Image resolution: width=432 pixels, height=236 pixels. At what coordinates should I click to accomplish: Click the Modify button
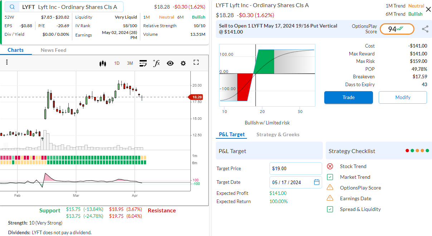pos(403,97)
